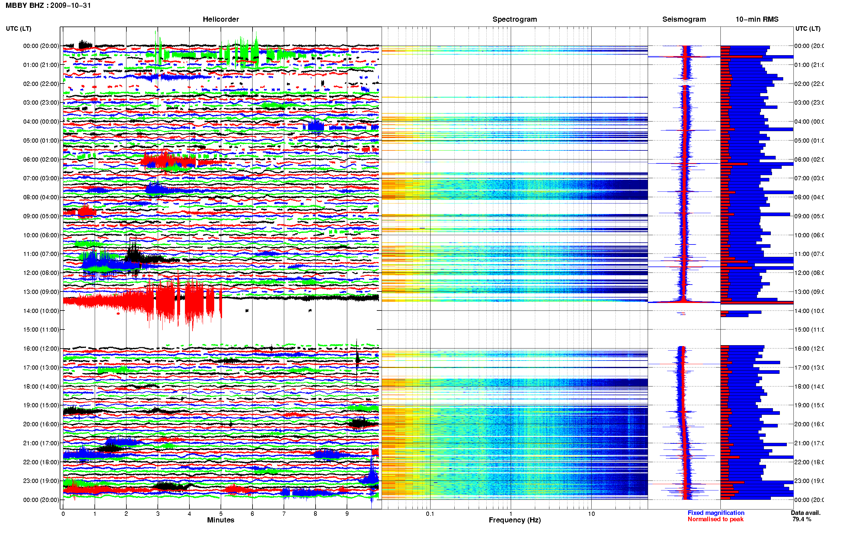The width and height of the screenshot is (858, 536).
Task: Click the 'Minutes' x-axis label
Action: point(221,520)
